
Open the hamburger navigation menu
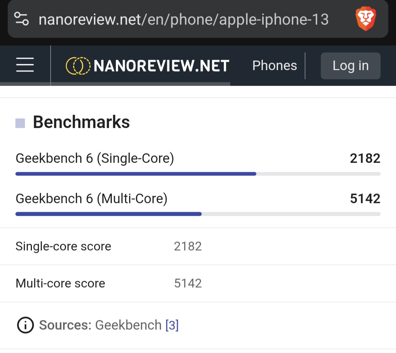coord(25,66)
